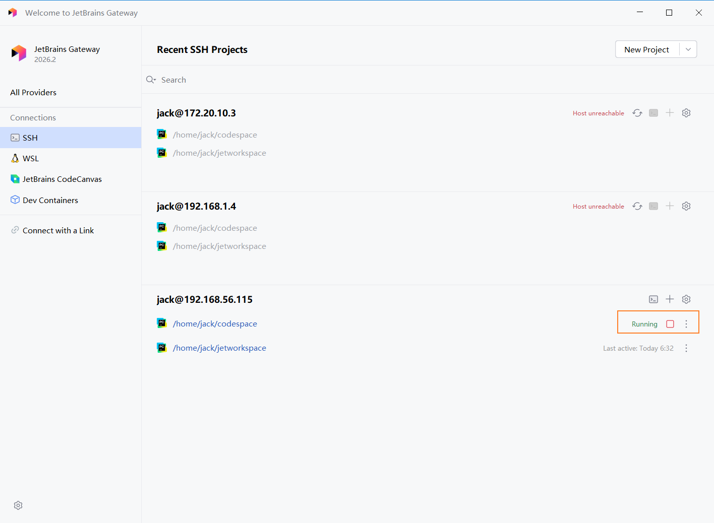Image resolution: width=714 pixels, height=523 pixels.
Task: Click the version number 2026.2
Action: point(45,59)
